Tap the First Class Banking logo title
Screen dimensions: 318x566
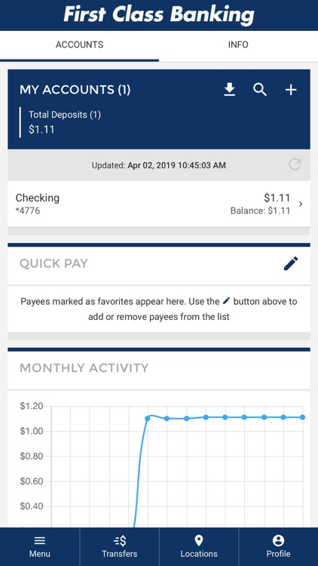click(159, 15)
